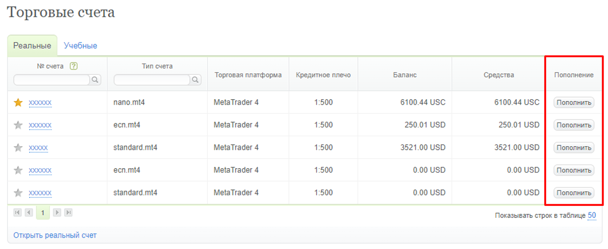
Task: Click the help question mark beside № счета
Action: point(74,66)
